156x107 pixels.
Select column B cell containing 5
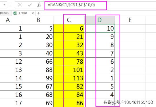pos(38,28)
